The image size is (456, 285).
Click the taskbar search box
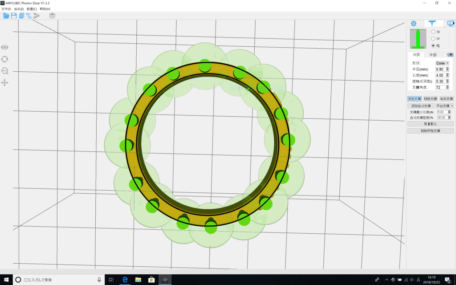[x=59, y=280]
